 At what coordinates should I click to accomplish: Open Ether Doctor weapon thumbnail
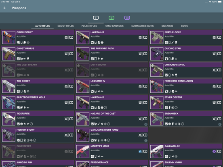pos(157,102)
